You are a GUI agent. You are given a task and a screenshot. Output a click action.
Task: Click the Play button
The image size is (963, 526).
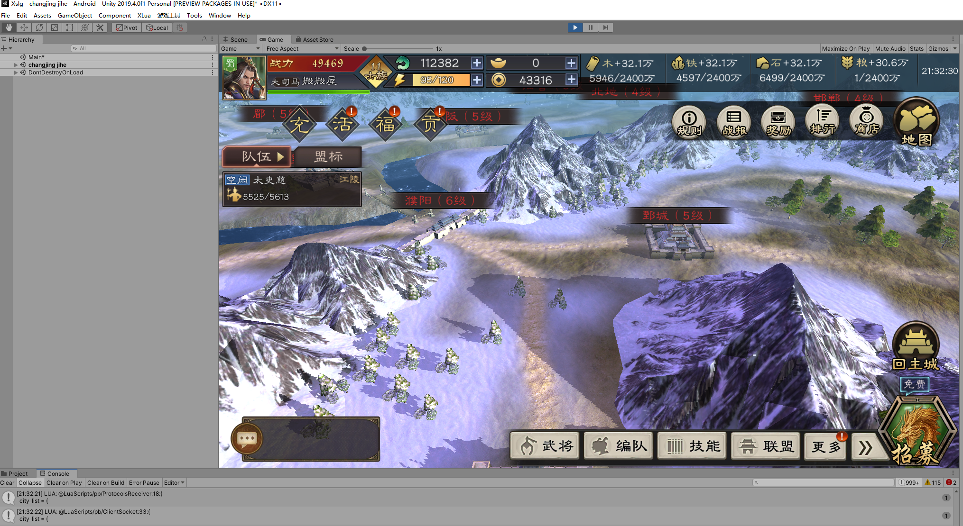tap(575, 27)
